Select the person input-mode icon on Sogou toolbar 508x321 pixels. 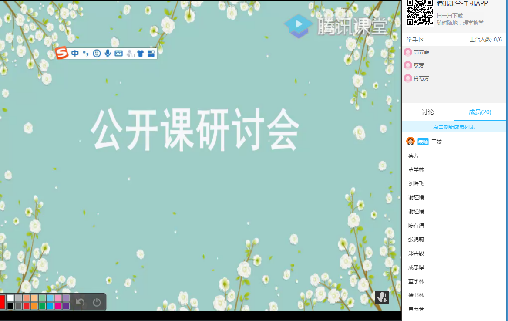[129, 53]
